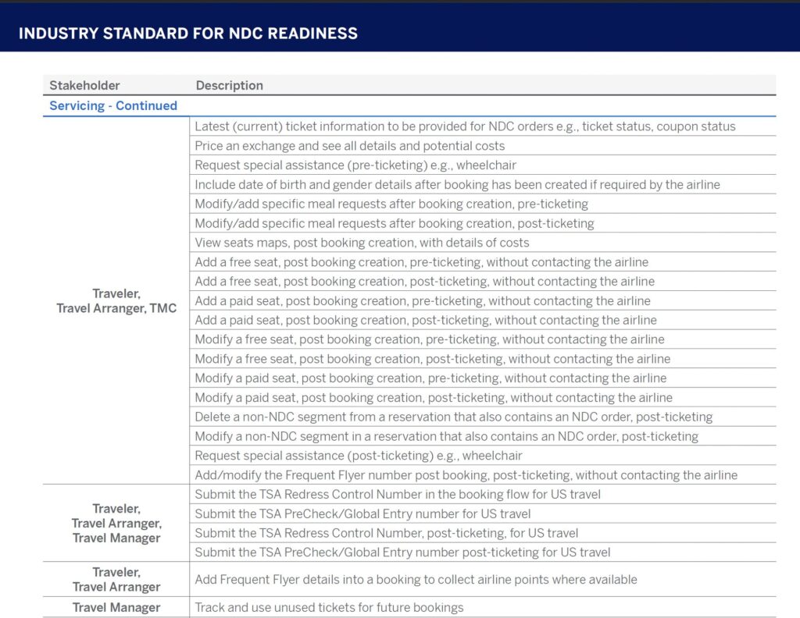This screenshot has width=800, height=618.
Task: Select the 'Stakeholder' column header
Action: [x=84, y=85]
